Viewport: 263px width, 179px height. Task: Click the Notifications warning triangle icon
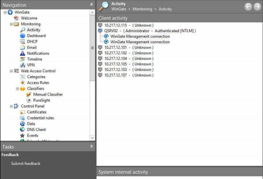point(22,53)
